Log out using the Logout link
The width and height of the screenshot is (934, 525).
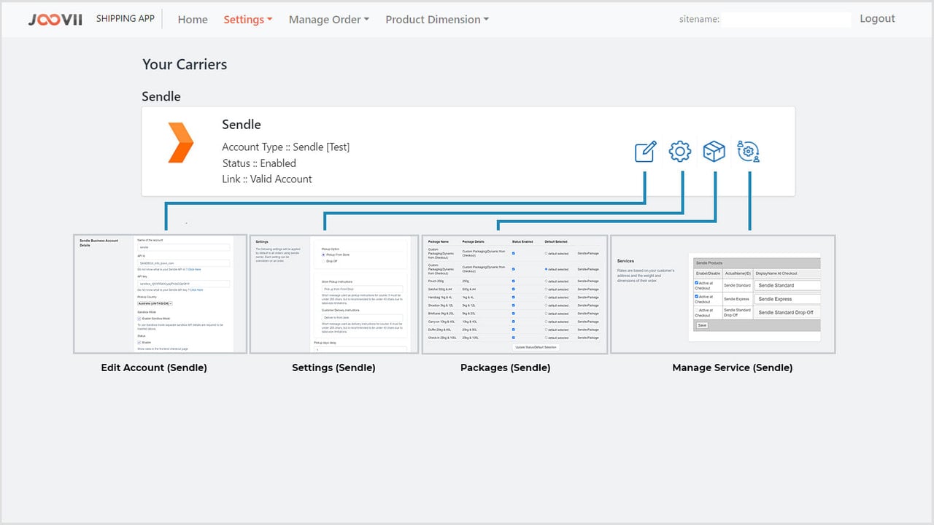877,19
